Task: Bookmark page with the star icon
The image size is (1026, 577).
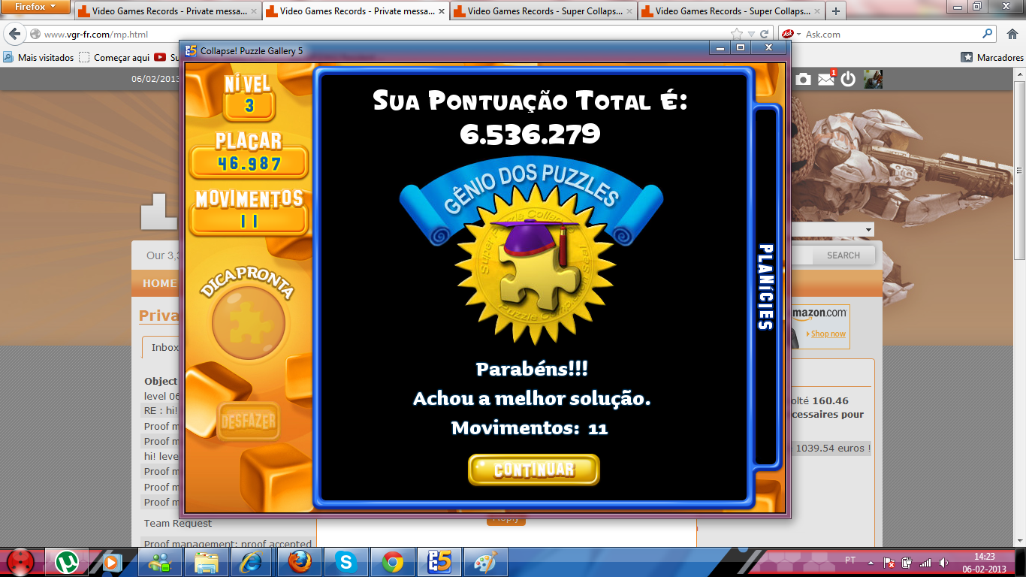Action: (737, 34)
